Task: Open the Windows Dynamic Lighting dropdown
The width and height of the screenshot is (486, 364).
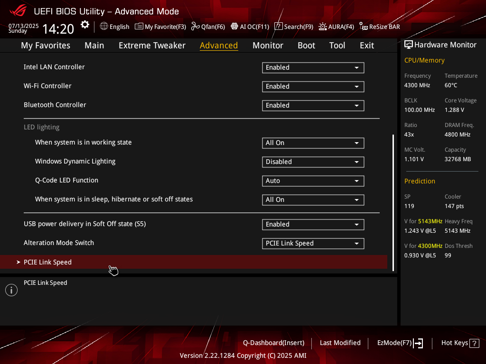Action: point(313,162)
